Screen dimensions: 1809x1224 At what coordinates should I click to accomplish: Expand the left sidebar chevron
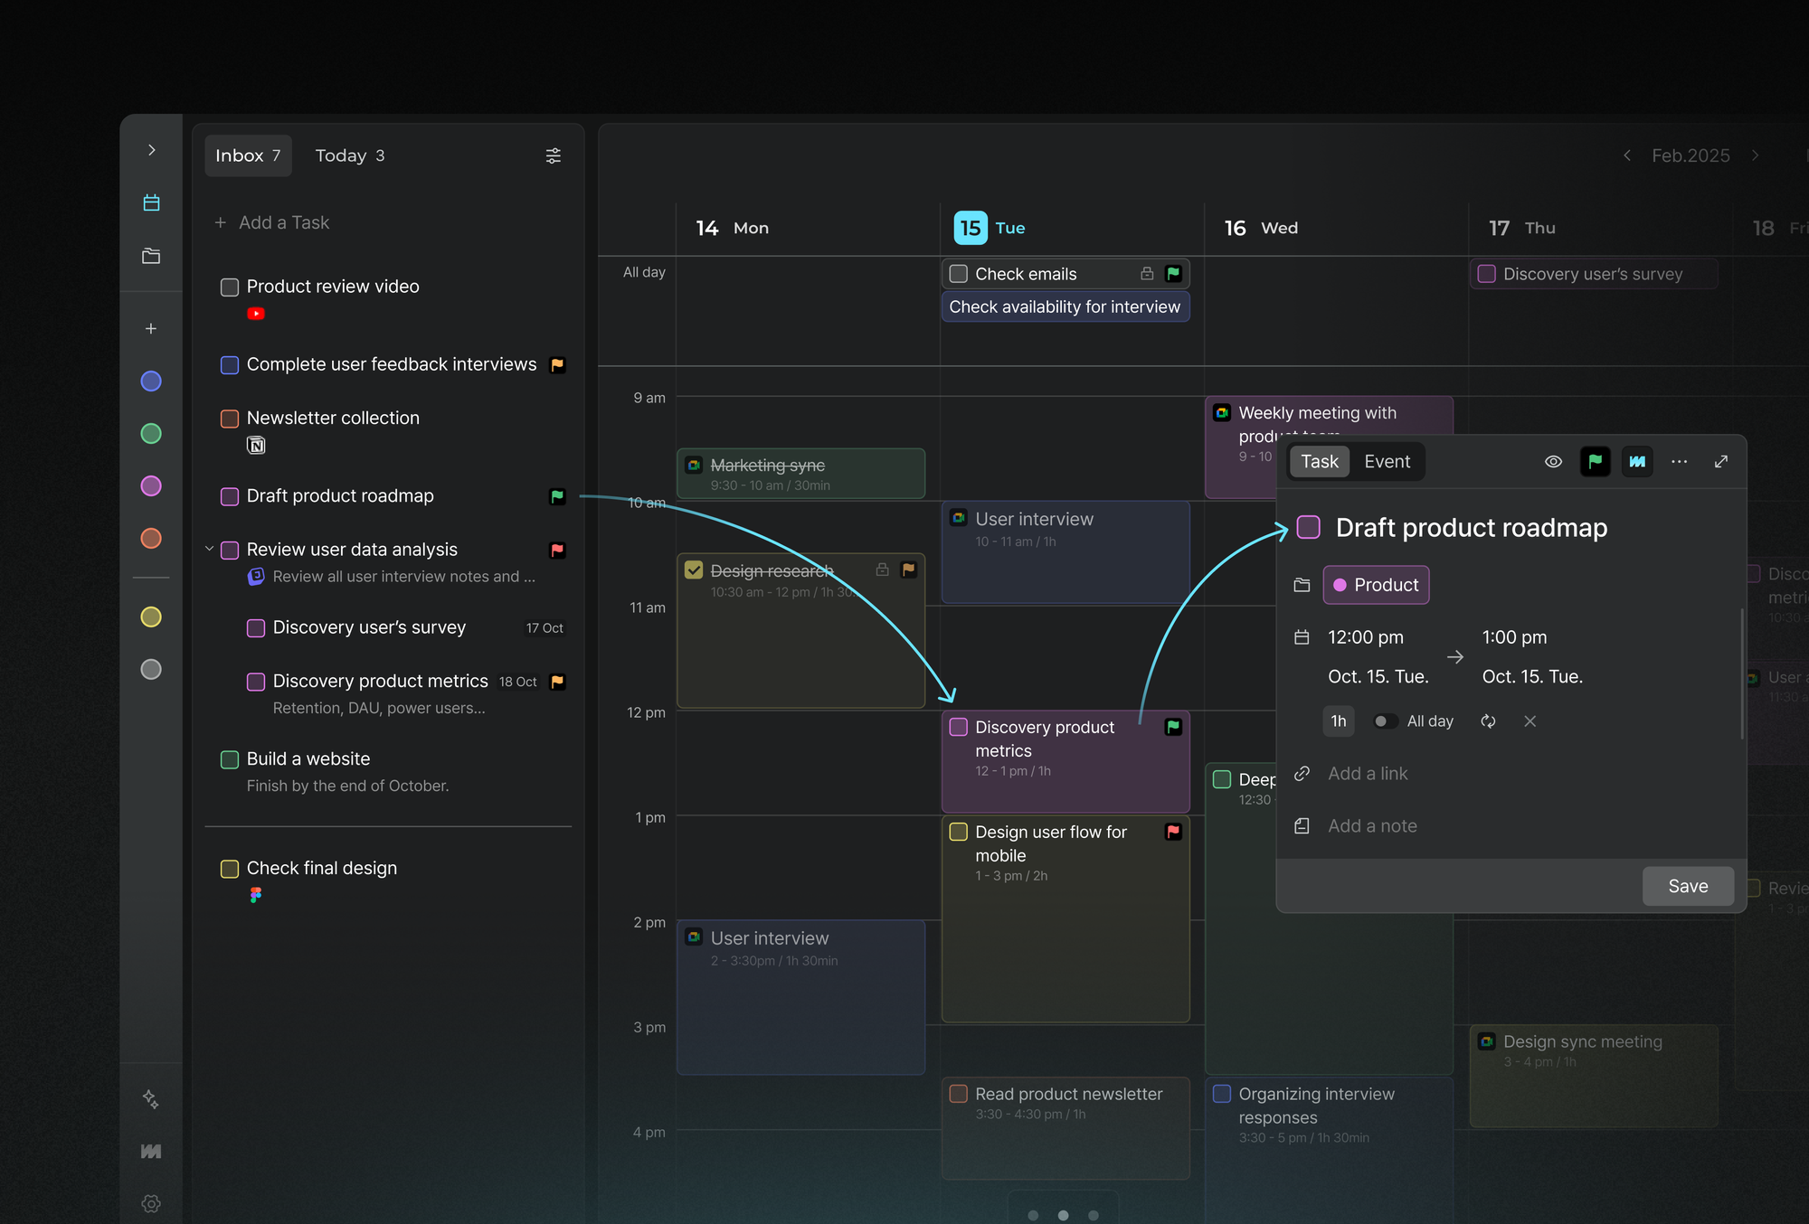click(x=151, y=150)
